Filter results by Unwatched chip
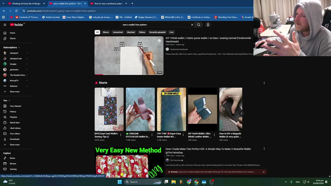This screenshot has height=186, width=331. coord(118,32)
